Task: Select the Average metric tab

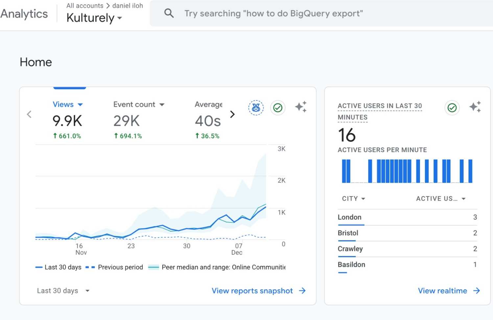Action: (x=208, y=104)
